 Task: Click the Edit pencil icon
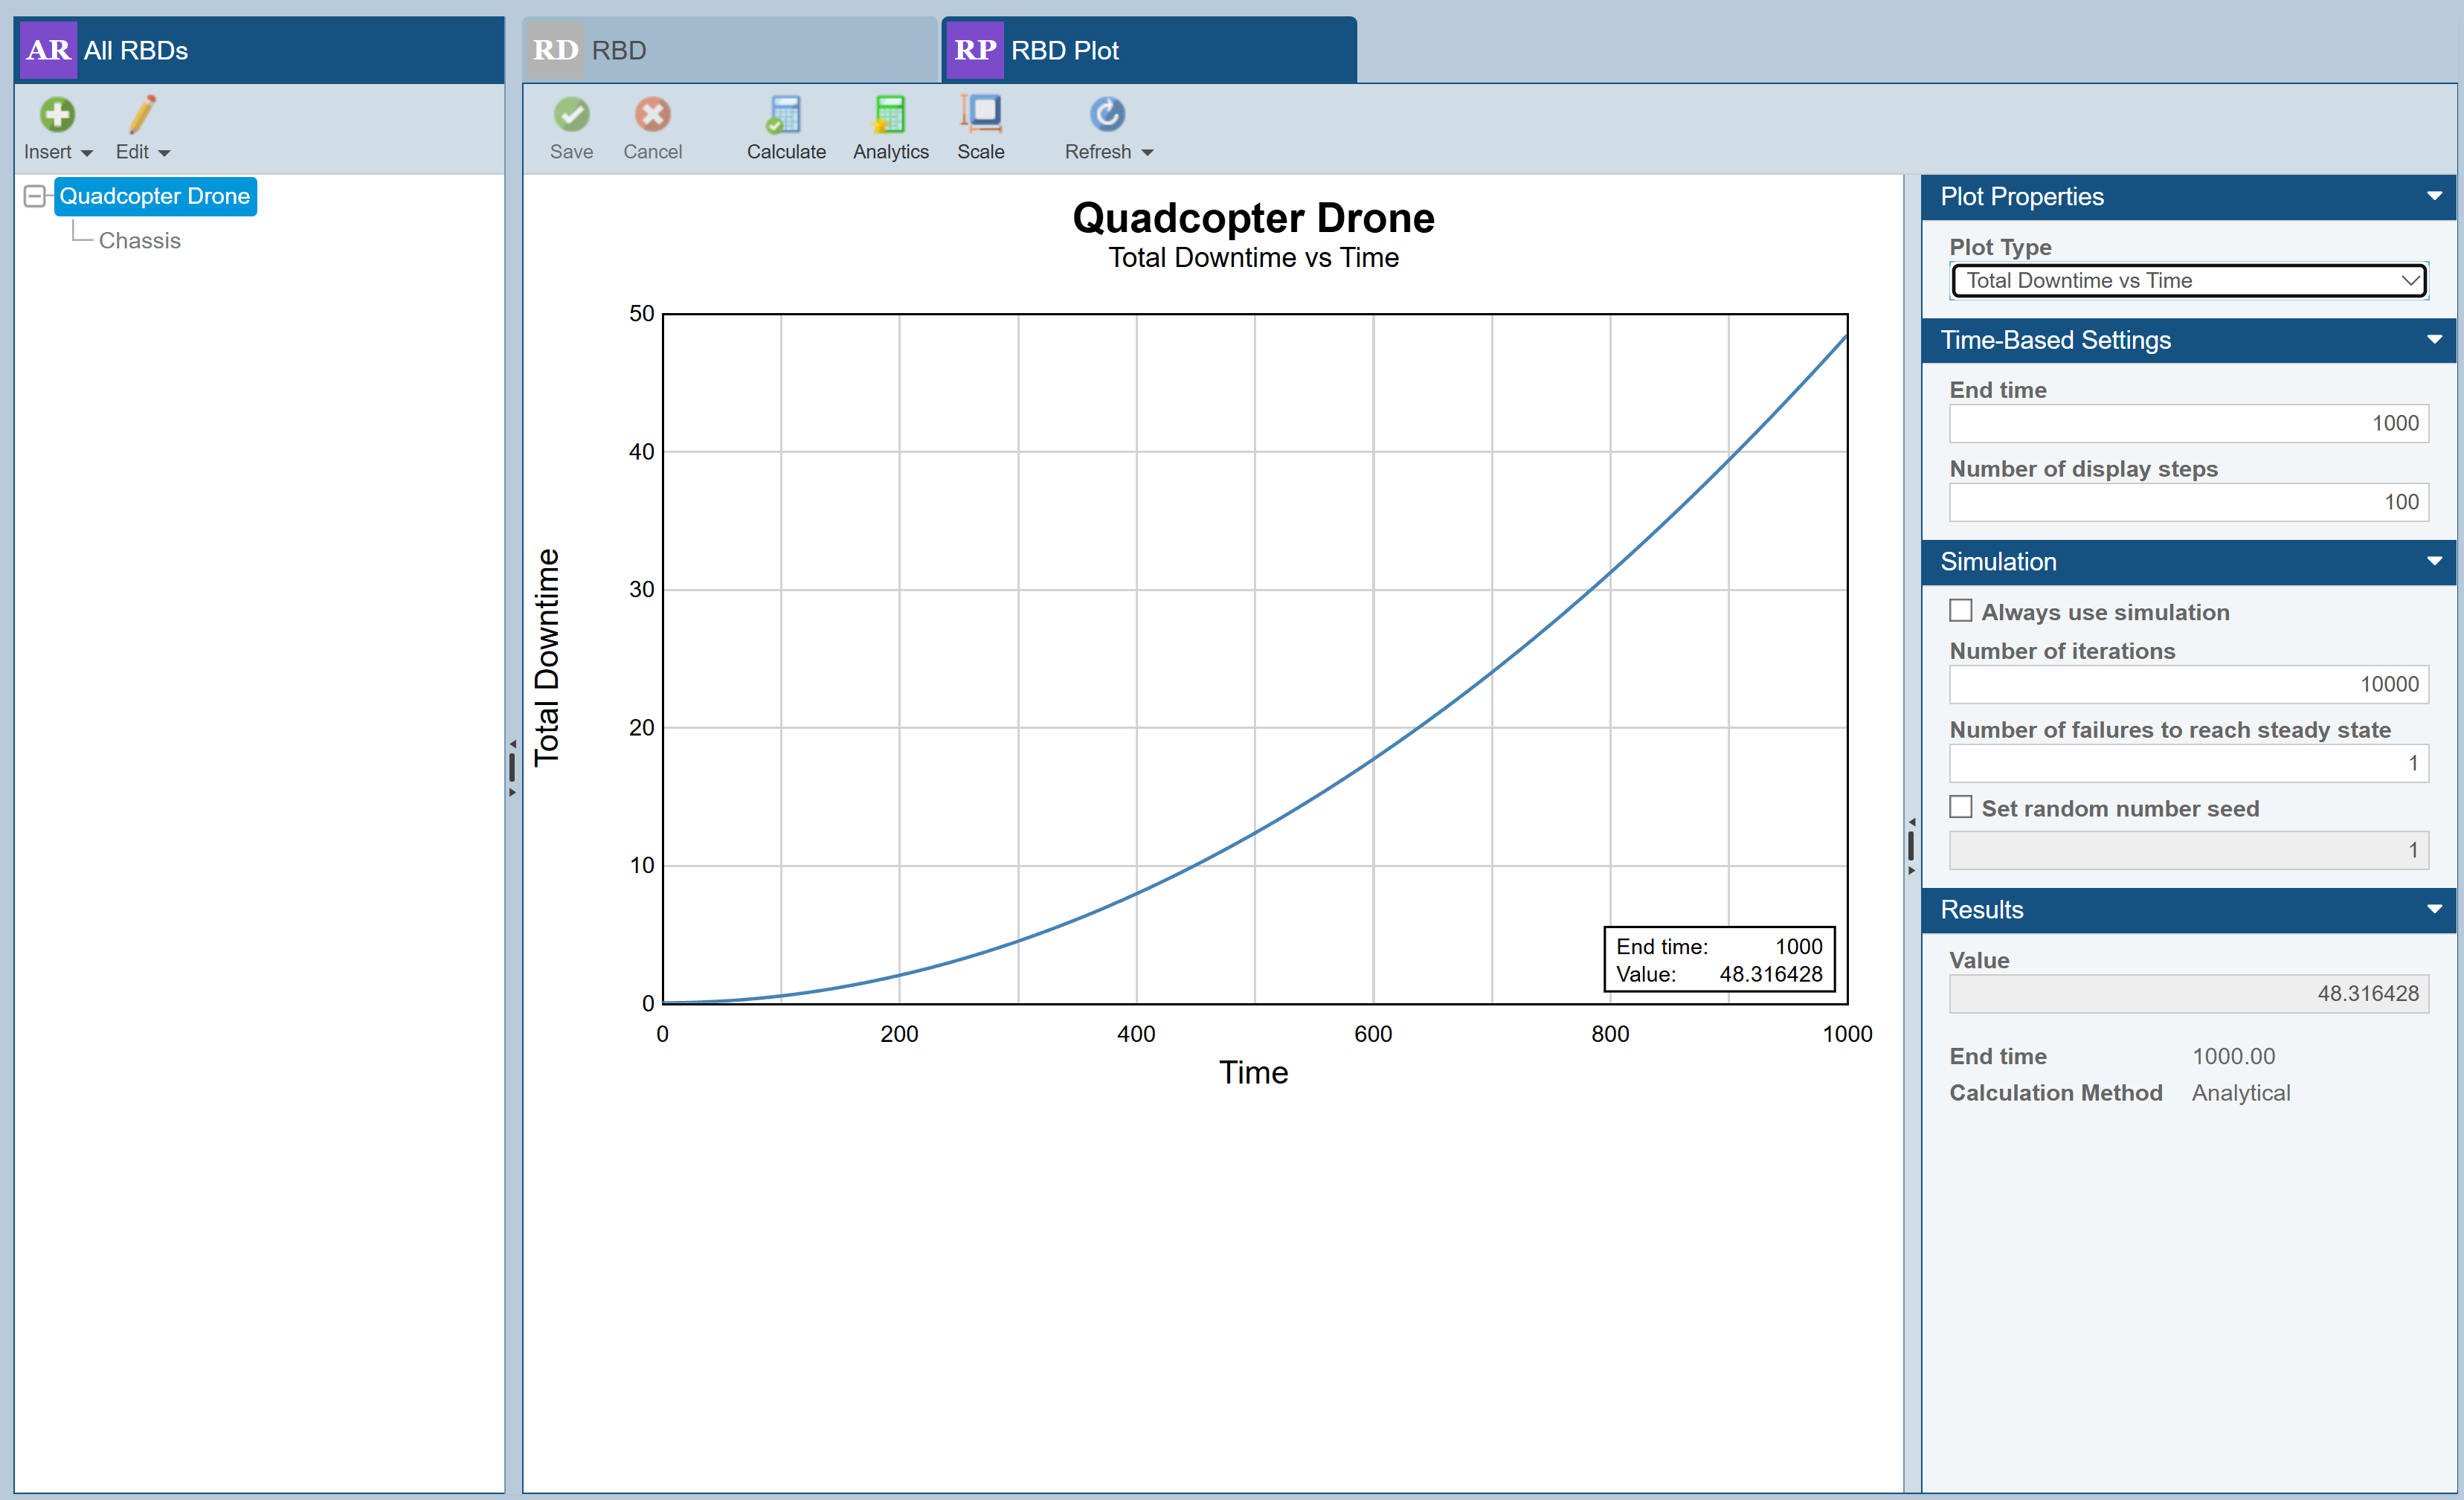point(142,115)
